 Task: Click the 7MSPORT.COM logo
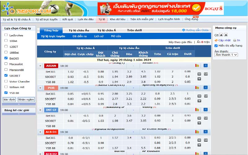pos(27,9)
